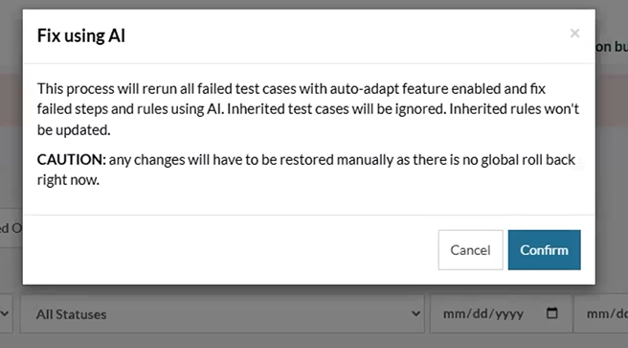
Task: Expand the partially visible dropdown at far left
Action: (x=6, y=313)
